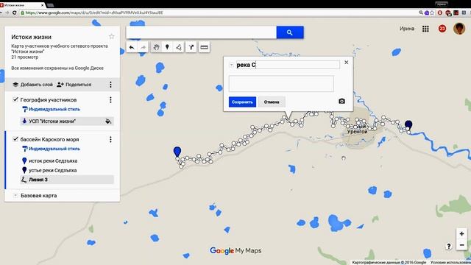
Task: Click the line description text area
Action: pos(281,83)
